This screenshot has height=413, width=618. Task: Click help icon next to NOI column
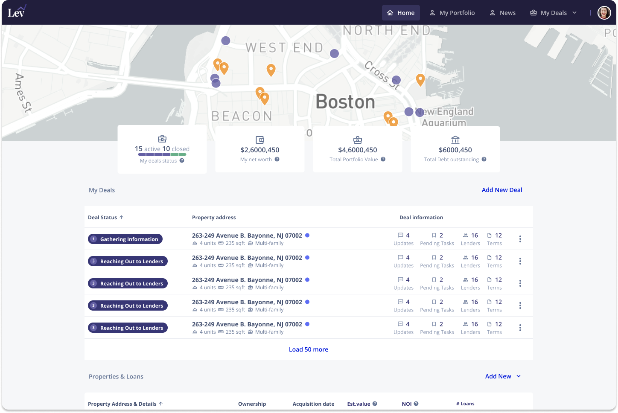pyautogui.click(x=416, y=404)
